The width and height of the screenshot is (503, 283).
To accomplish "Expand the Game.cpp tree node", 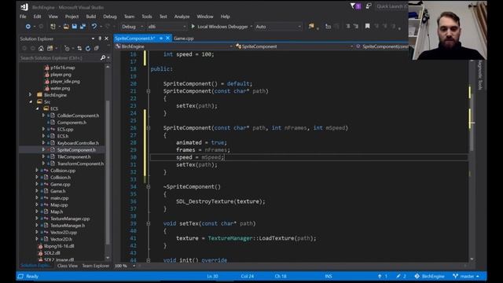I will click(x=37, y=184).
